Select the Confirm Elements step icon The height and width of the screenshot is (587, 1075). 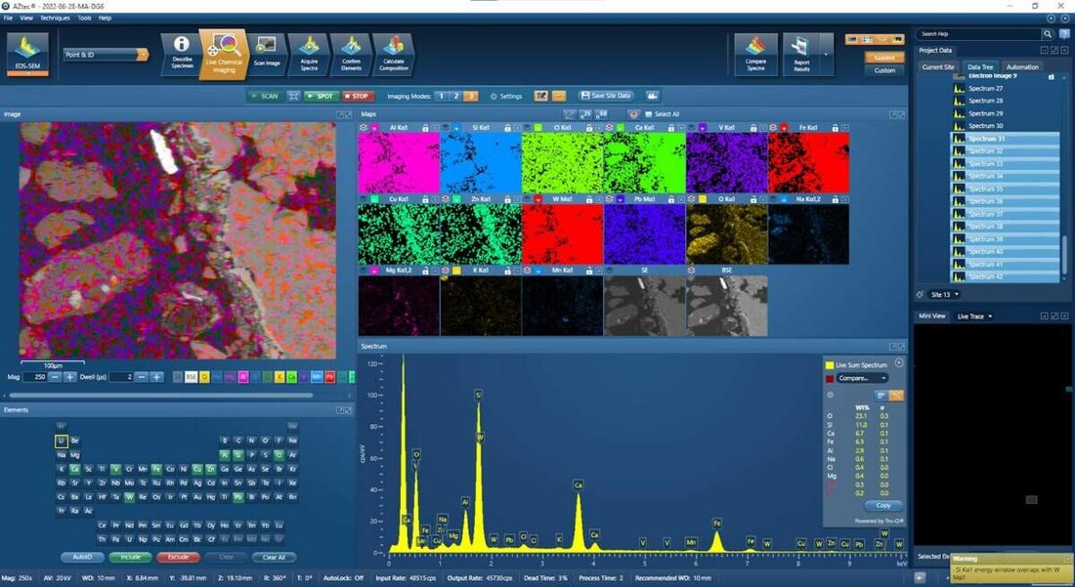tap(351, 51)
